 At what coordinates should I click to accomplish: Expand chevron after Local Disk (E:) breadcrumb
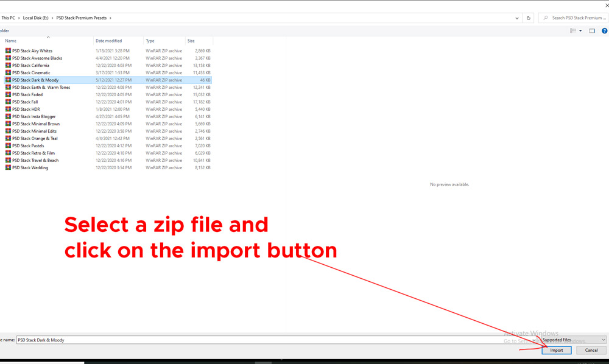point(52,18)
